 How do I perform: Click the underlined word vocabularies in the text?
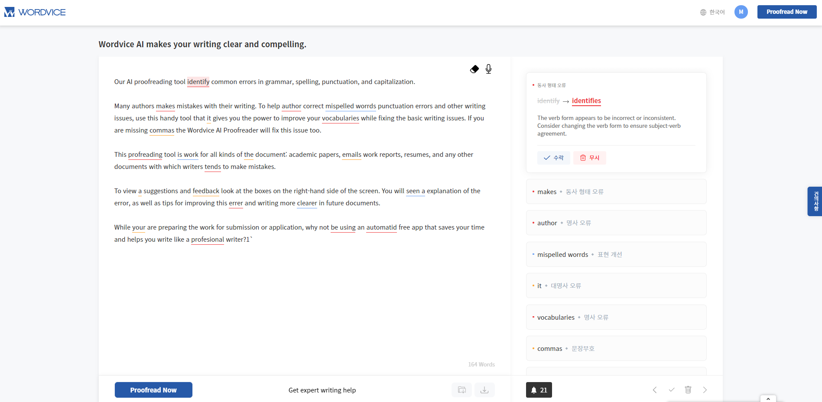pos(341,118)
